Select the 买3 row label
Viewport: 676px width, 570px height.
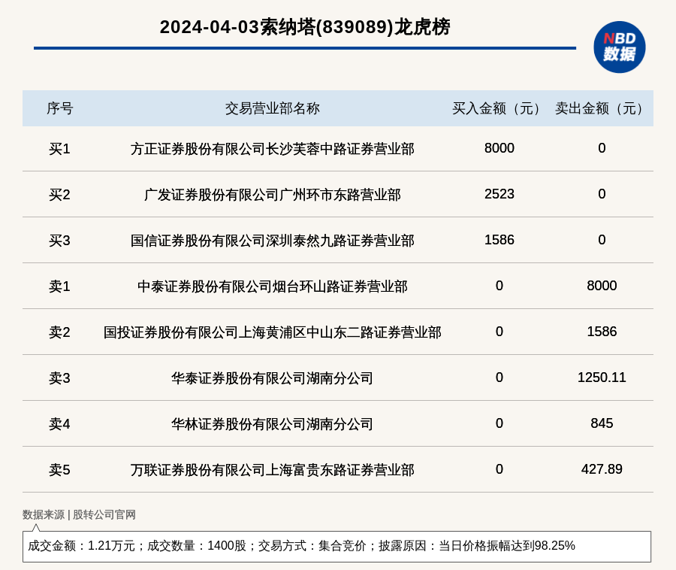(59, 241)
